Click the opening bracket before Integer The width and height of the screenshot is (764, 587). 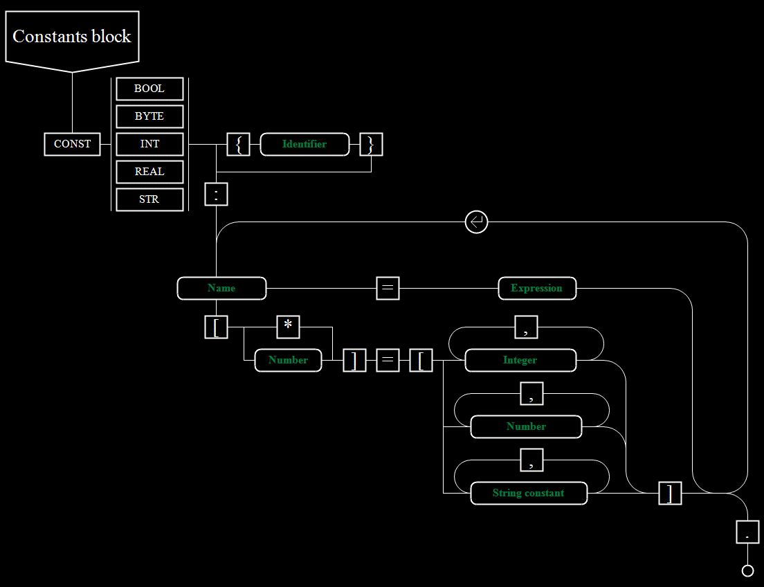coord(421,360)
